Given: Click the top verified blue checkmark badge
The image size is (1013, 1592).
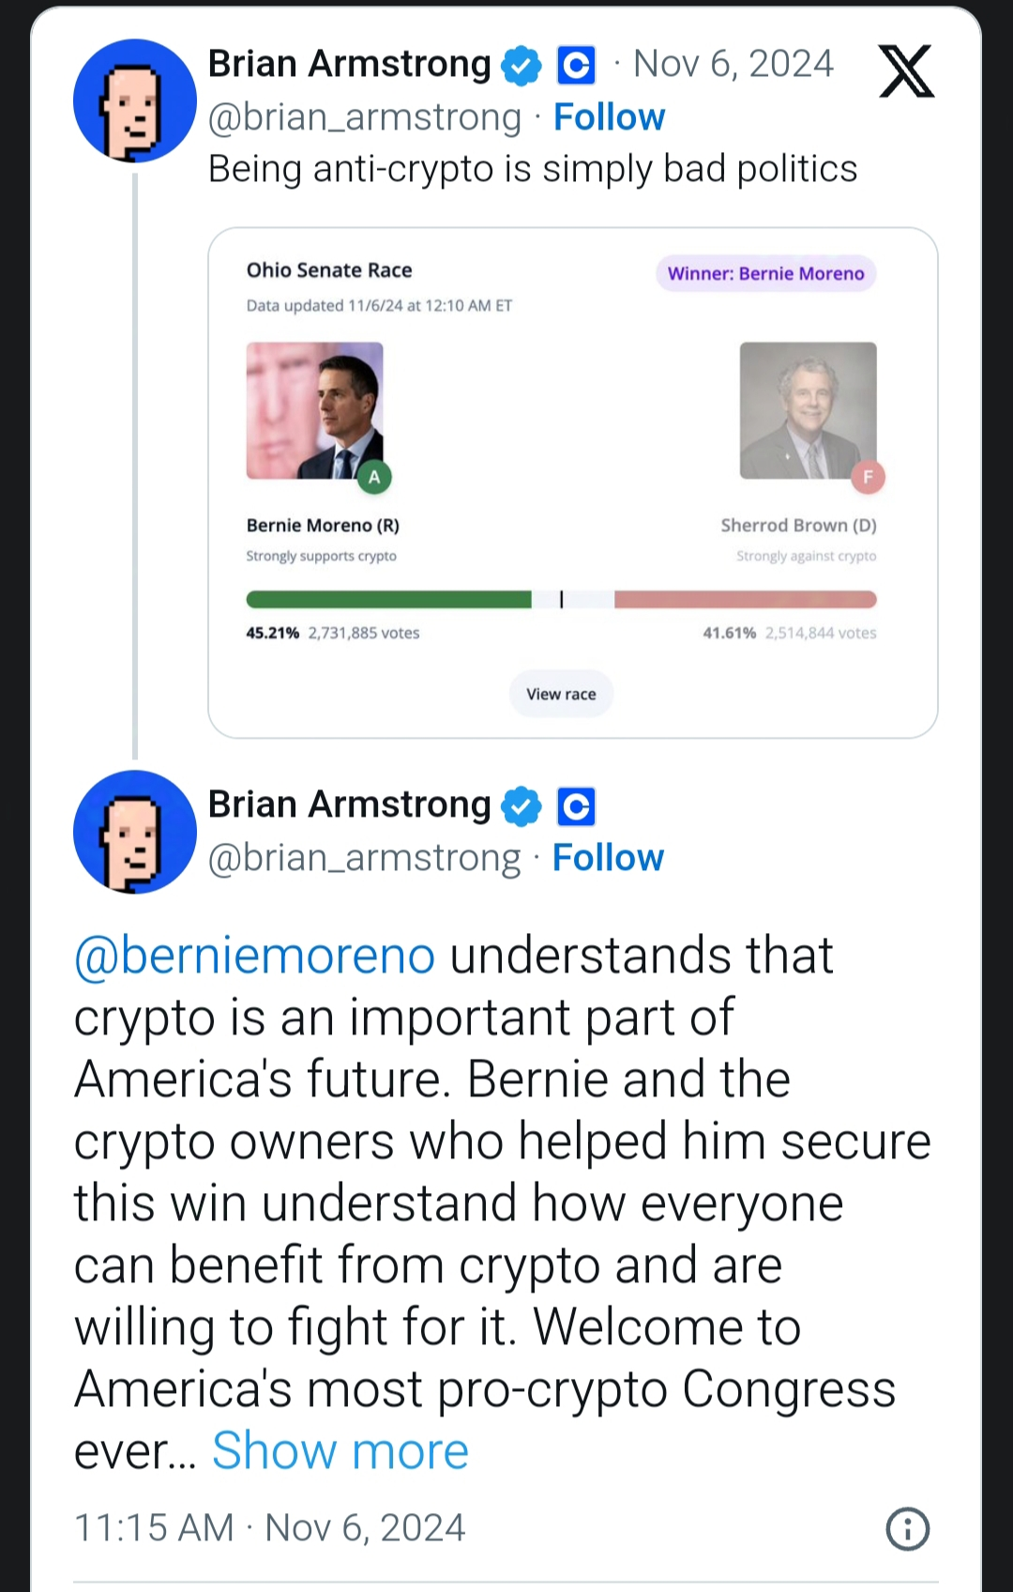Looking at the screenshot, I should point(522,66).
